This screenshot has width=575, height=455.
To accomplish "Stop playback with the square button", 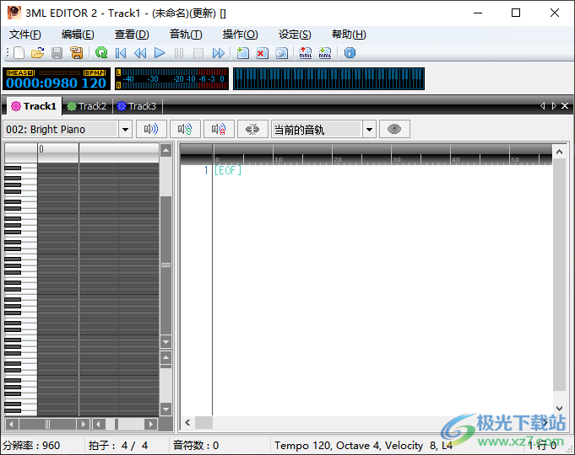I will click(198, 53).
